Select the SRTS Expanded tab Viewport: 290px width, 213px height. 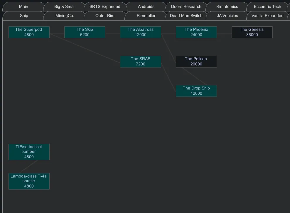tap(105, 6)
